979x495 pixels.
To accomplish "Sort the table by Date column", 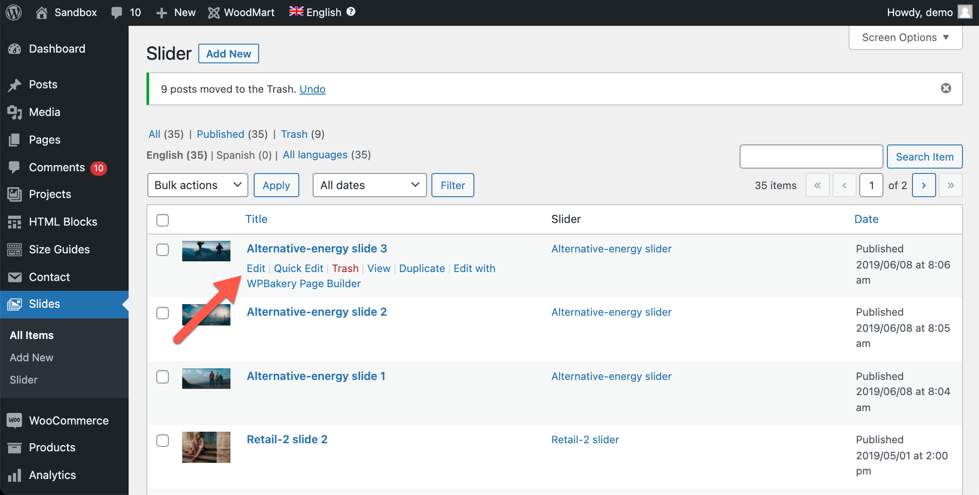I will point(866,219).
